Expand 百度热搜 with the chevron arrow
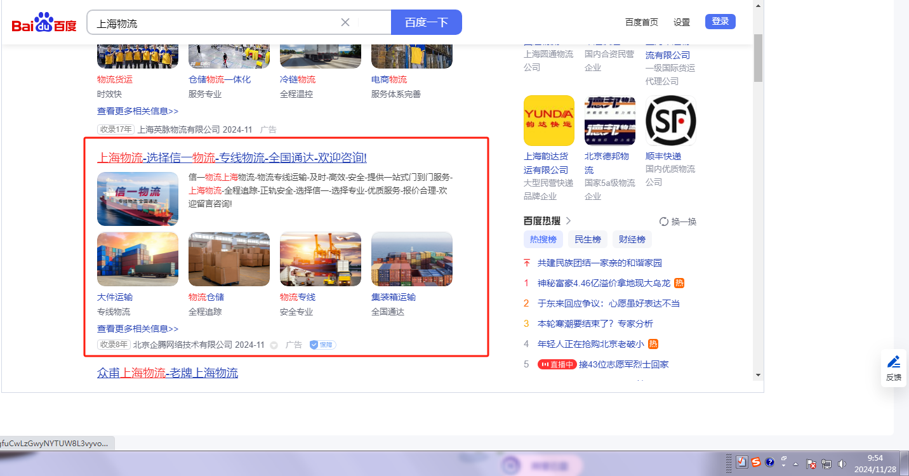Screen dimensions: 909x476 (568, 221)
